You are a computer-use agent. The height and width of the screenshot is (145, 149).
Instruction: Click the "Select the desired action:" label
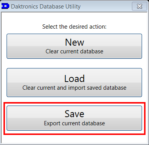pos(74,27)
